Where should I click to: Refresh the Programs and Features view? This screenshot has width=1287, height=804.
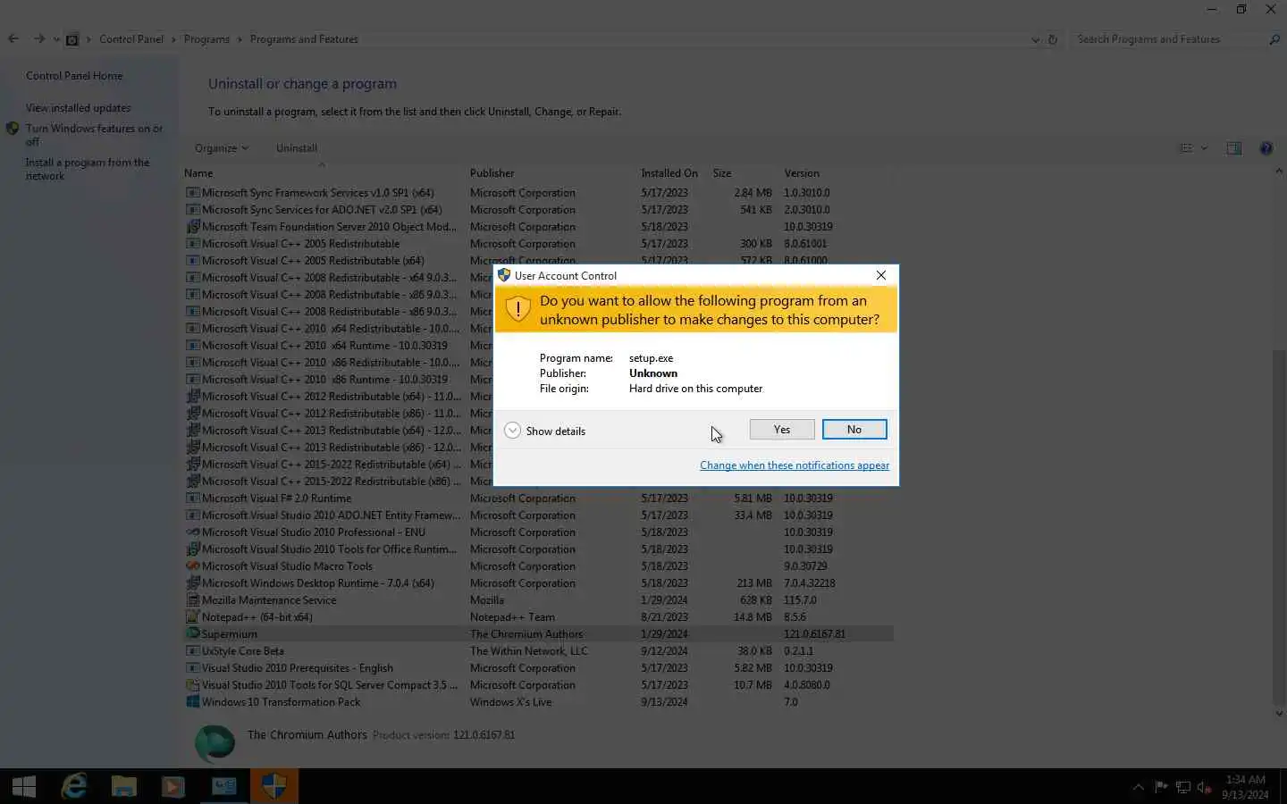pyautogui.click(x=1052, y=39)
